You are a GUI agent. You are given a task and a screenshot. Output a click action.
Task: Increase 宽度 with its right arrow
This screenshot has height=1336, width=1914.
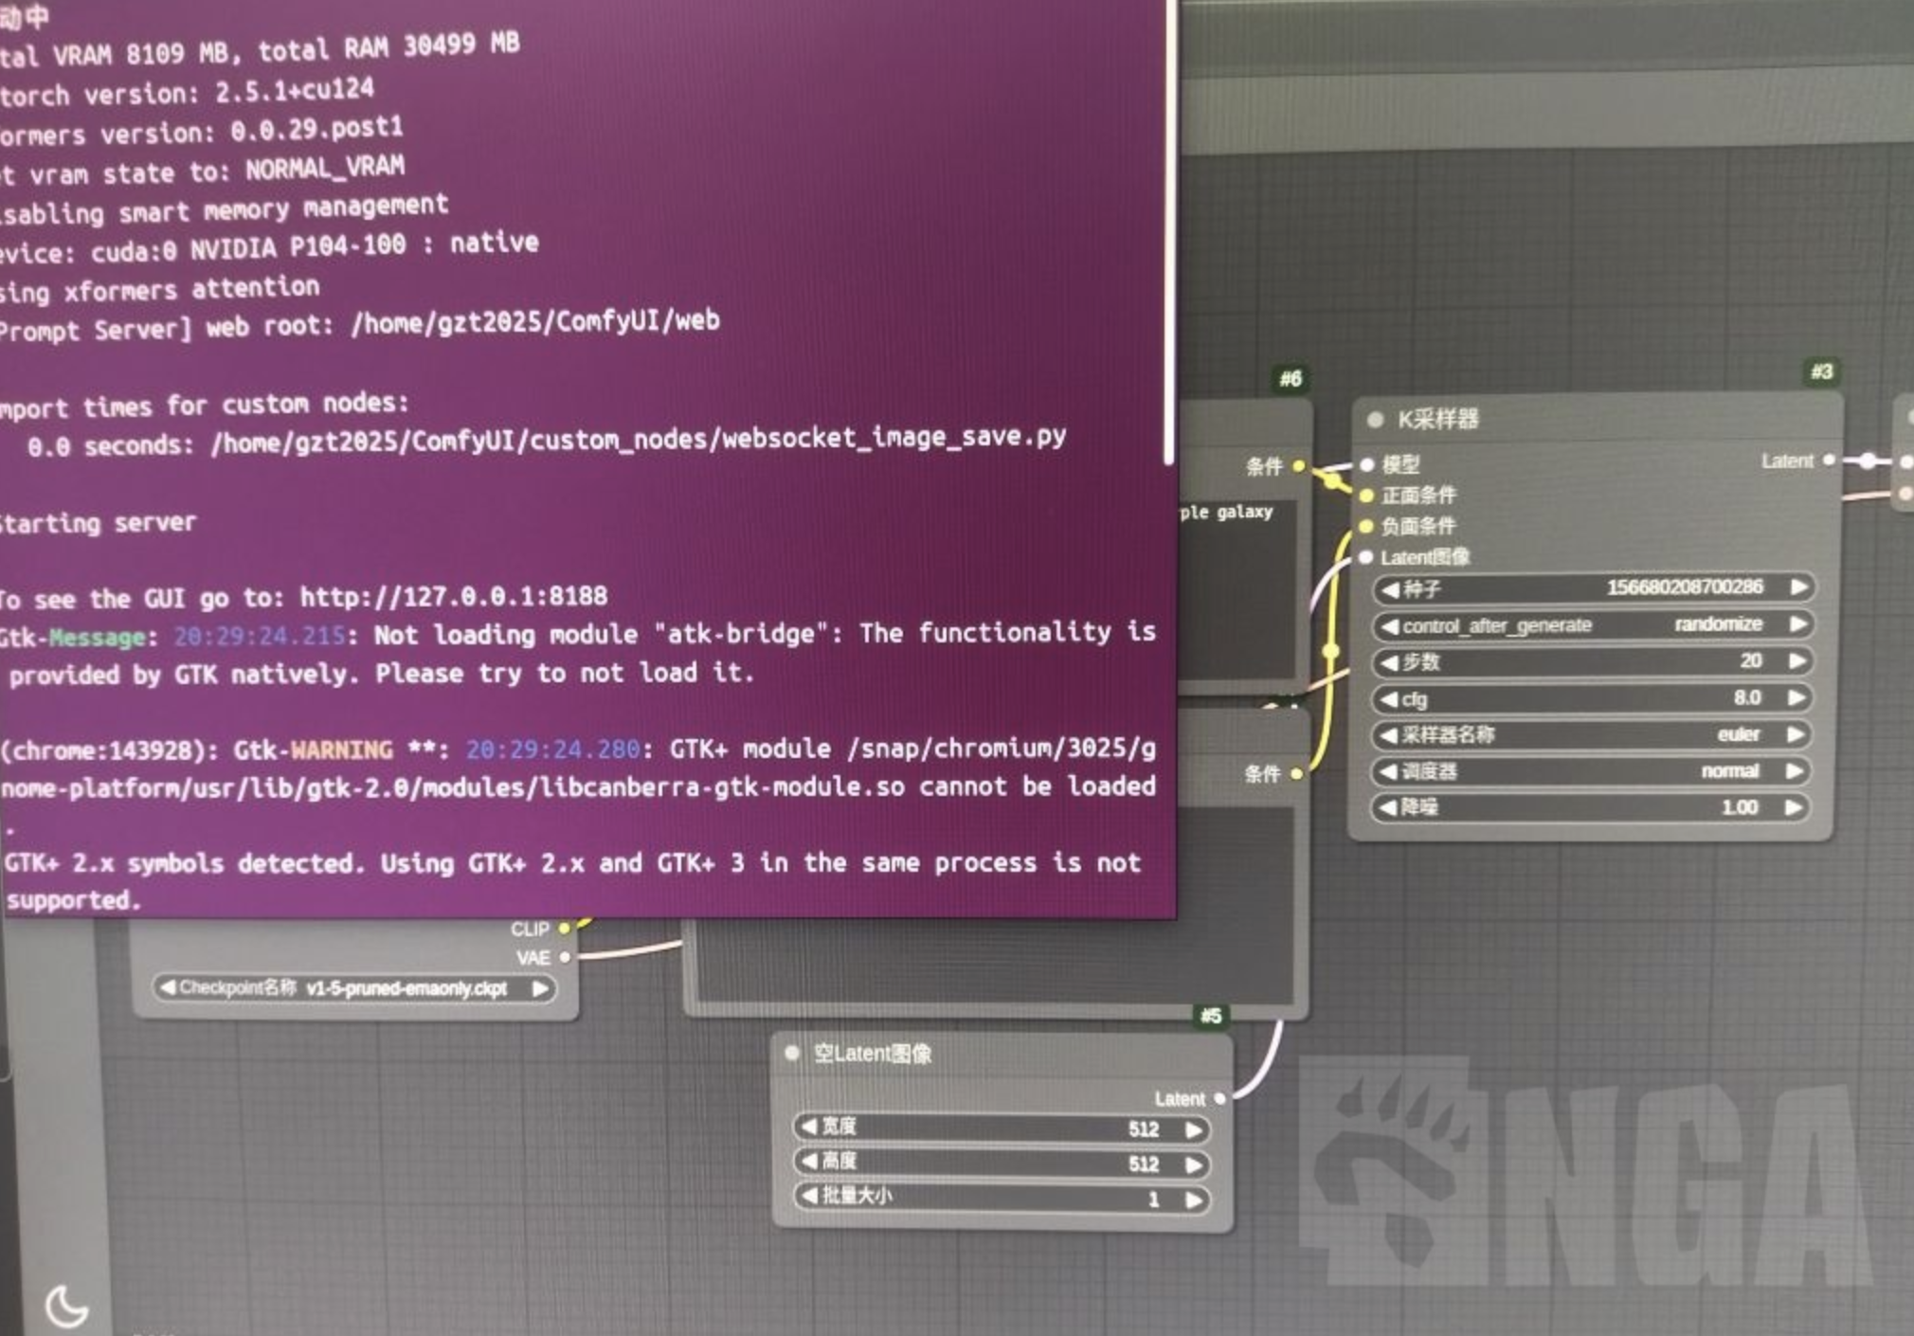1194,1129
